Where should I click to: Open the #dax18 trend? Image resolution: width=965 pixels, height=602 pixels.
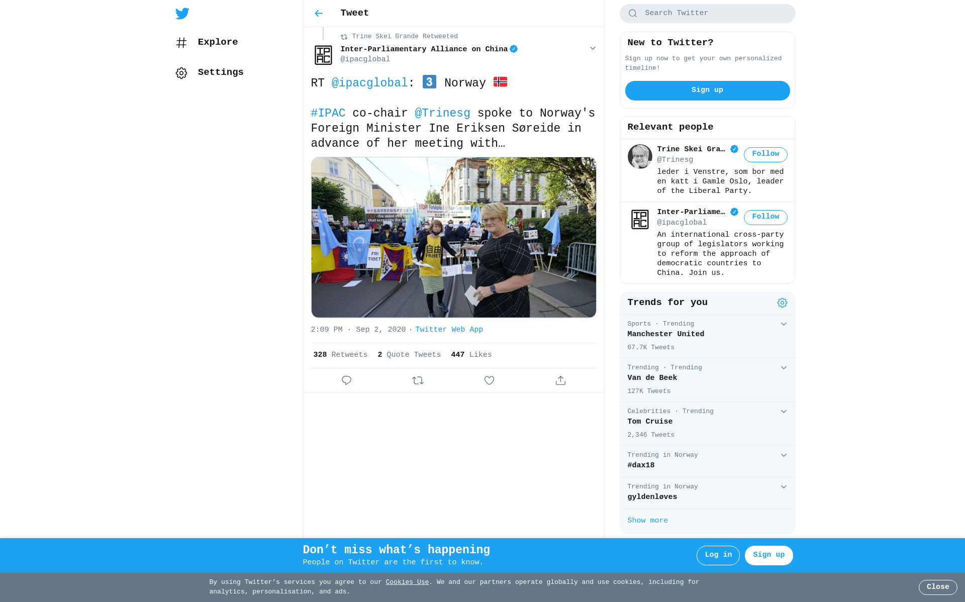pos(707,461)
